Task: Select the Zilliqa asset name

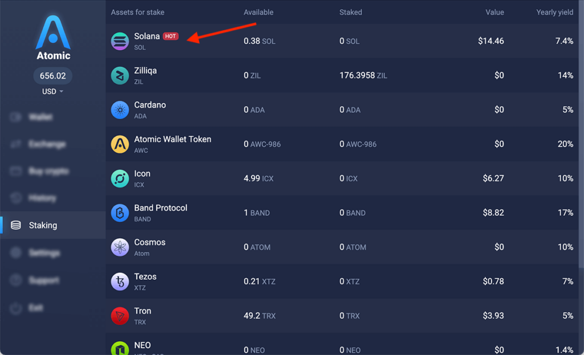Action: [x=145, y=71]
